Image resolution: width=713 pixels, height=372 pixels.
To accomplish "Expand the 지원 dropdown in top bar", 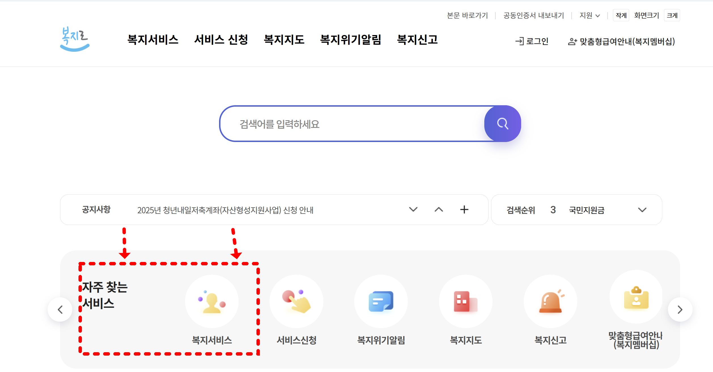I will 590,16.
